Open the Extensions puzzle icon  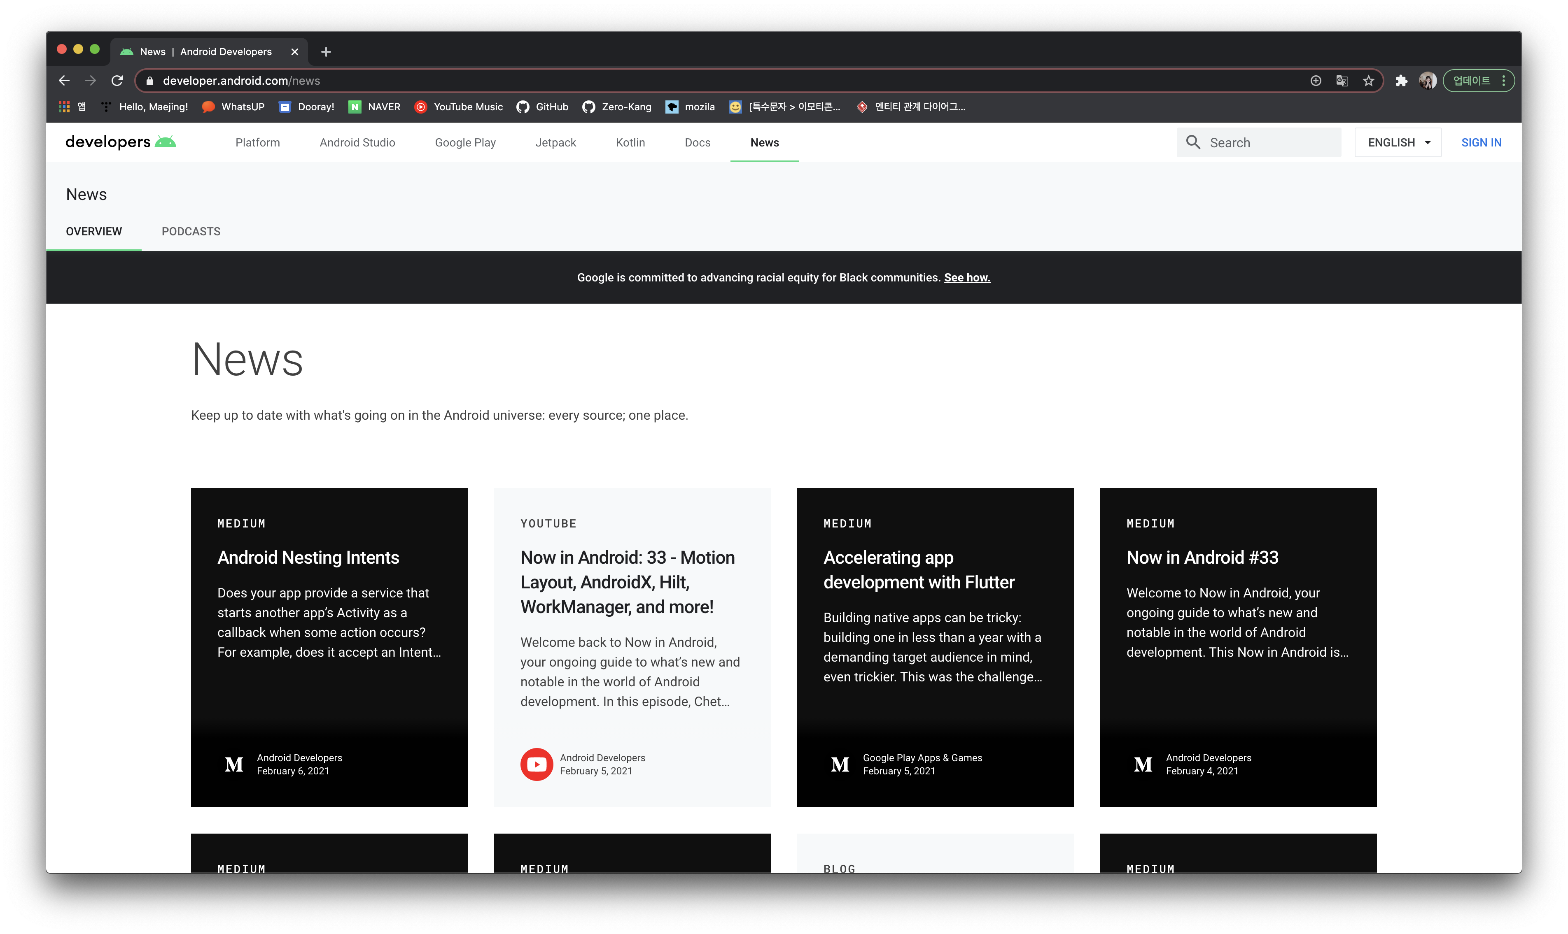(1401, 81)
